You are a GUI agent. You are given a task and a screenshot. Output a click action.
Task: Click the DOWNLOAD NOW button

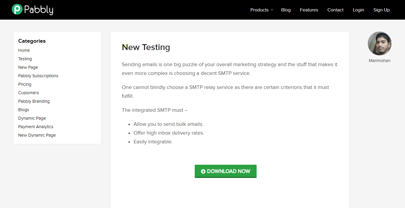coord(226,171)
